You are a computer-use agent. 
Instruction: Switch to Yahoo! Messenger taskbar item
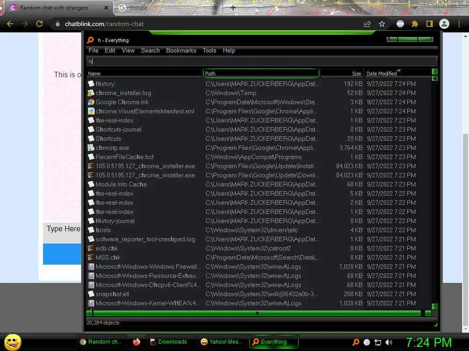pos(222,342)
